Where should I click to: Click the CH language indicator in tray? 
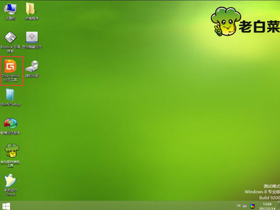(239, 206)
